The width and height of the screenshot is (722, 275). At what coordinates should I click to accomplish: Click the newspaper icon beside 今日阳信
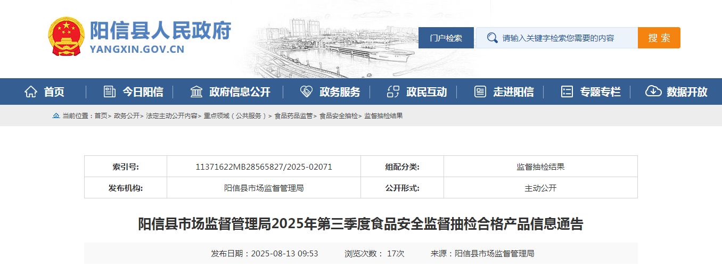(109, 91)
